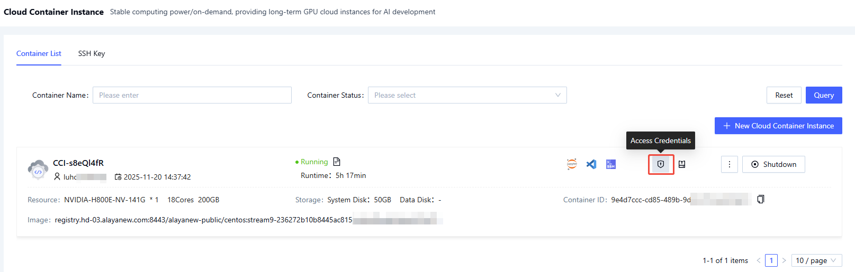This screenshot has width=855, height=272.
Task: Select the Container List tab
Action: tap(39, 53)
